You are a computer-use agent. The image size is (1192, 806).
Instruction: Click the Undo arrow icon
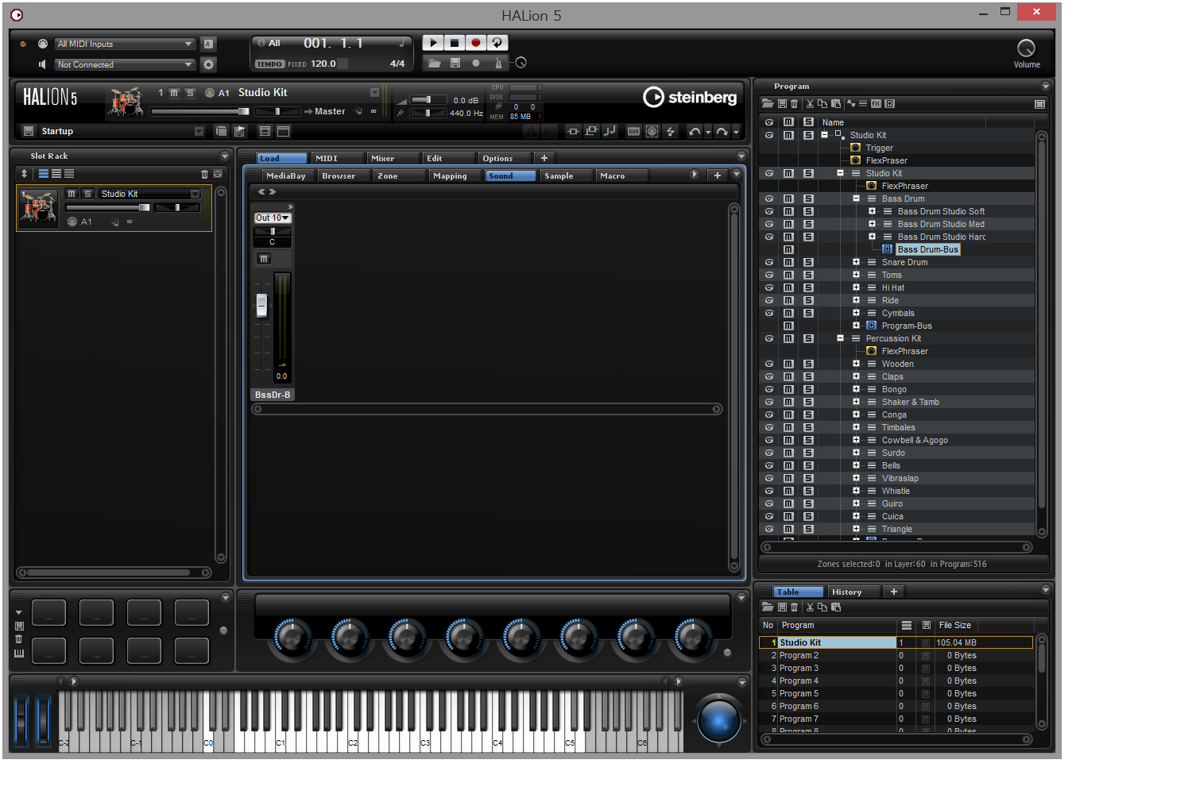point(695,132)
